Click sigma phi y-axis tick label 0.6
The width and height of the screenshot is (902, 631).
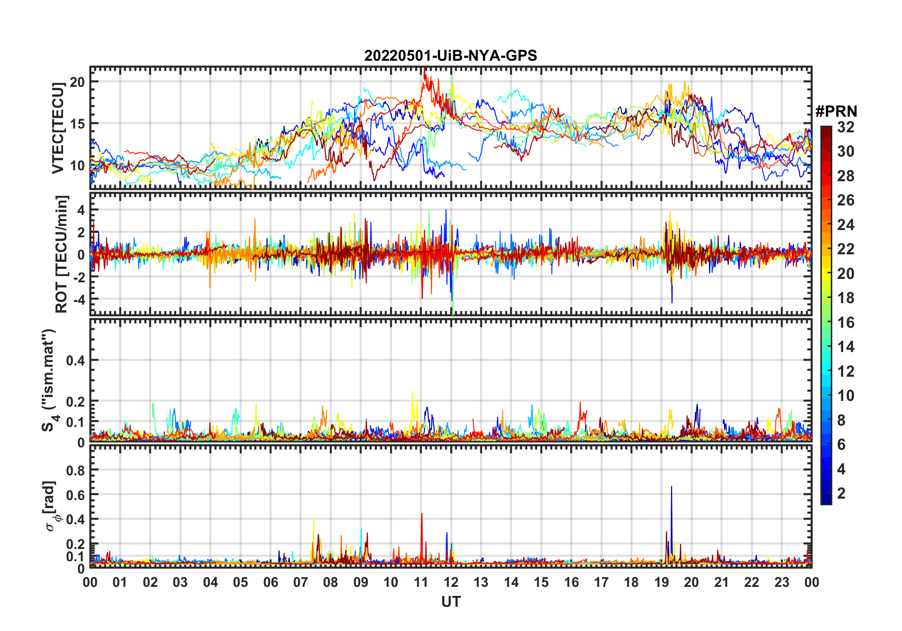point(76,495)
